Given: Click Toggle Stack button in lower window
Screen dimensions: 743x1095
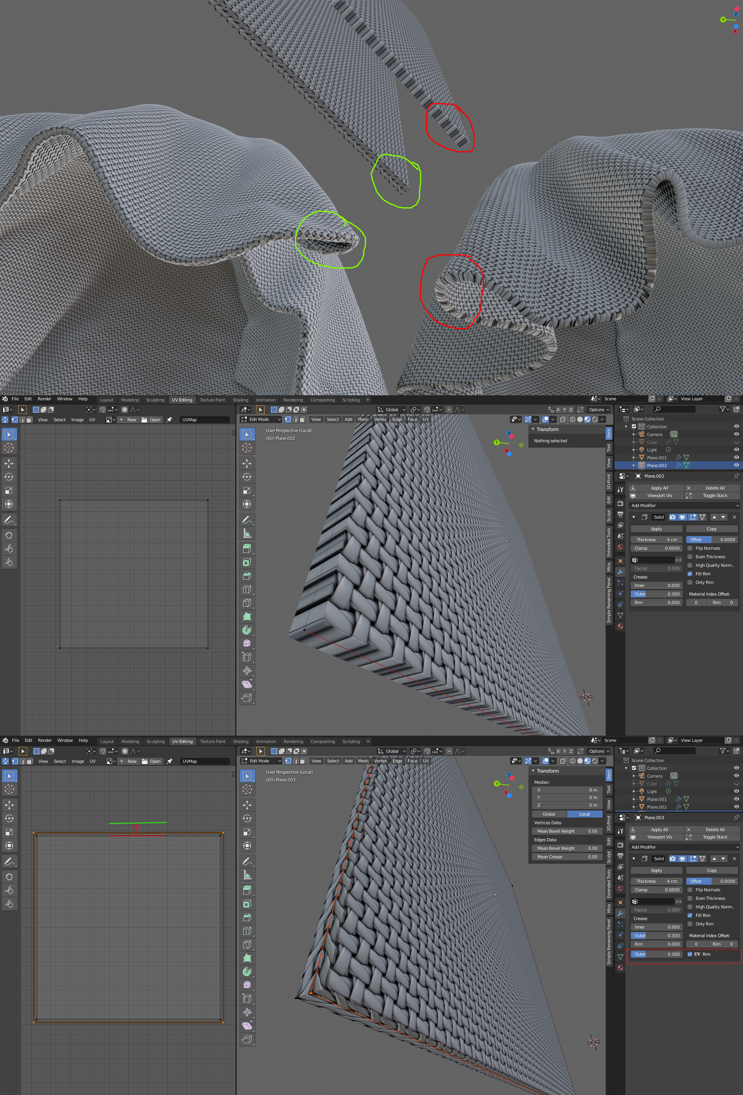Looking at the screenshot, I should tap(712, 837).
